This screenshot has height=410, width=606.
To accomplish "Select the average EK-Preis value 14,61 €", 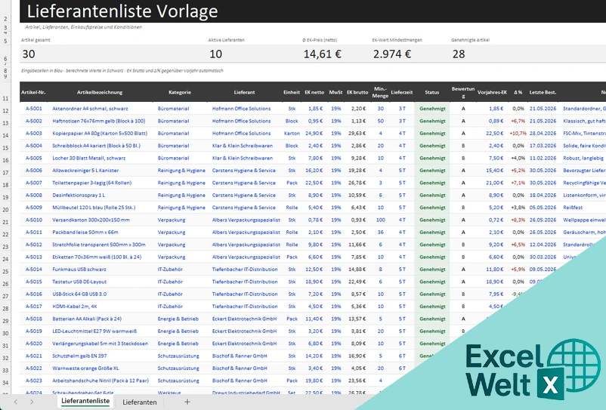I will click(x=323, y=54).
